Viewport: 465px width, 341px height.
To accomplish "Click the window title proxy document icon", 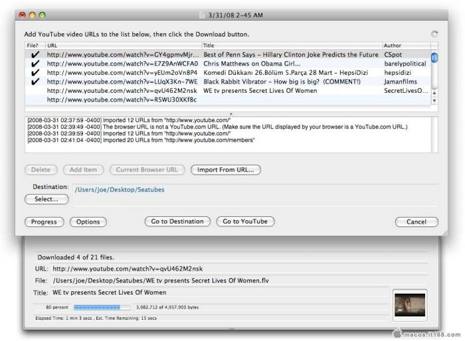I will coord(202,15).
